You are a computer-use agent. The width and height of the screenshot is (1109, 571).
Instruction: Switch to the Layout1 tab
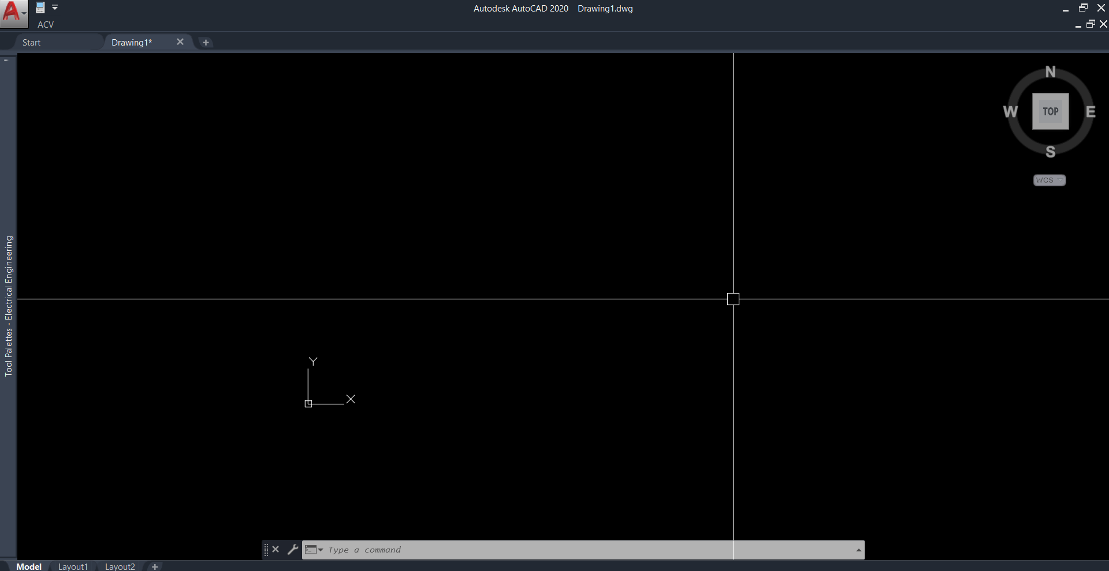click(x=73, y=566)
